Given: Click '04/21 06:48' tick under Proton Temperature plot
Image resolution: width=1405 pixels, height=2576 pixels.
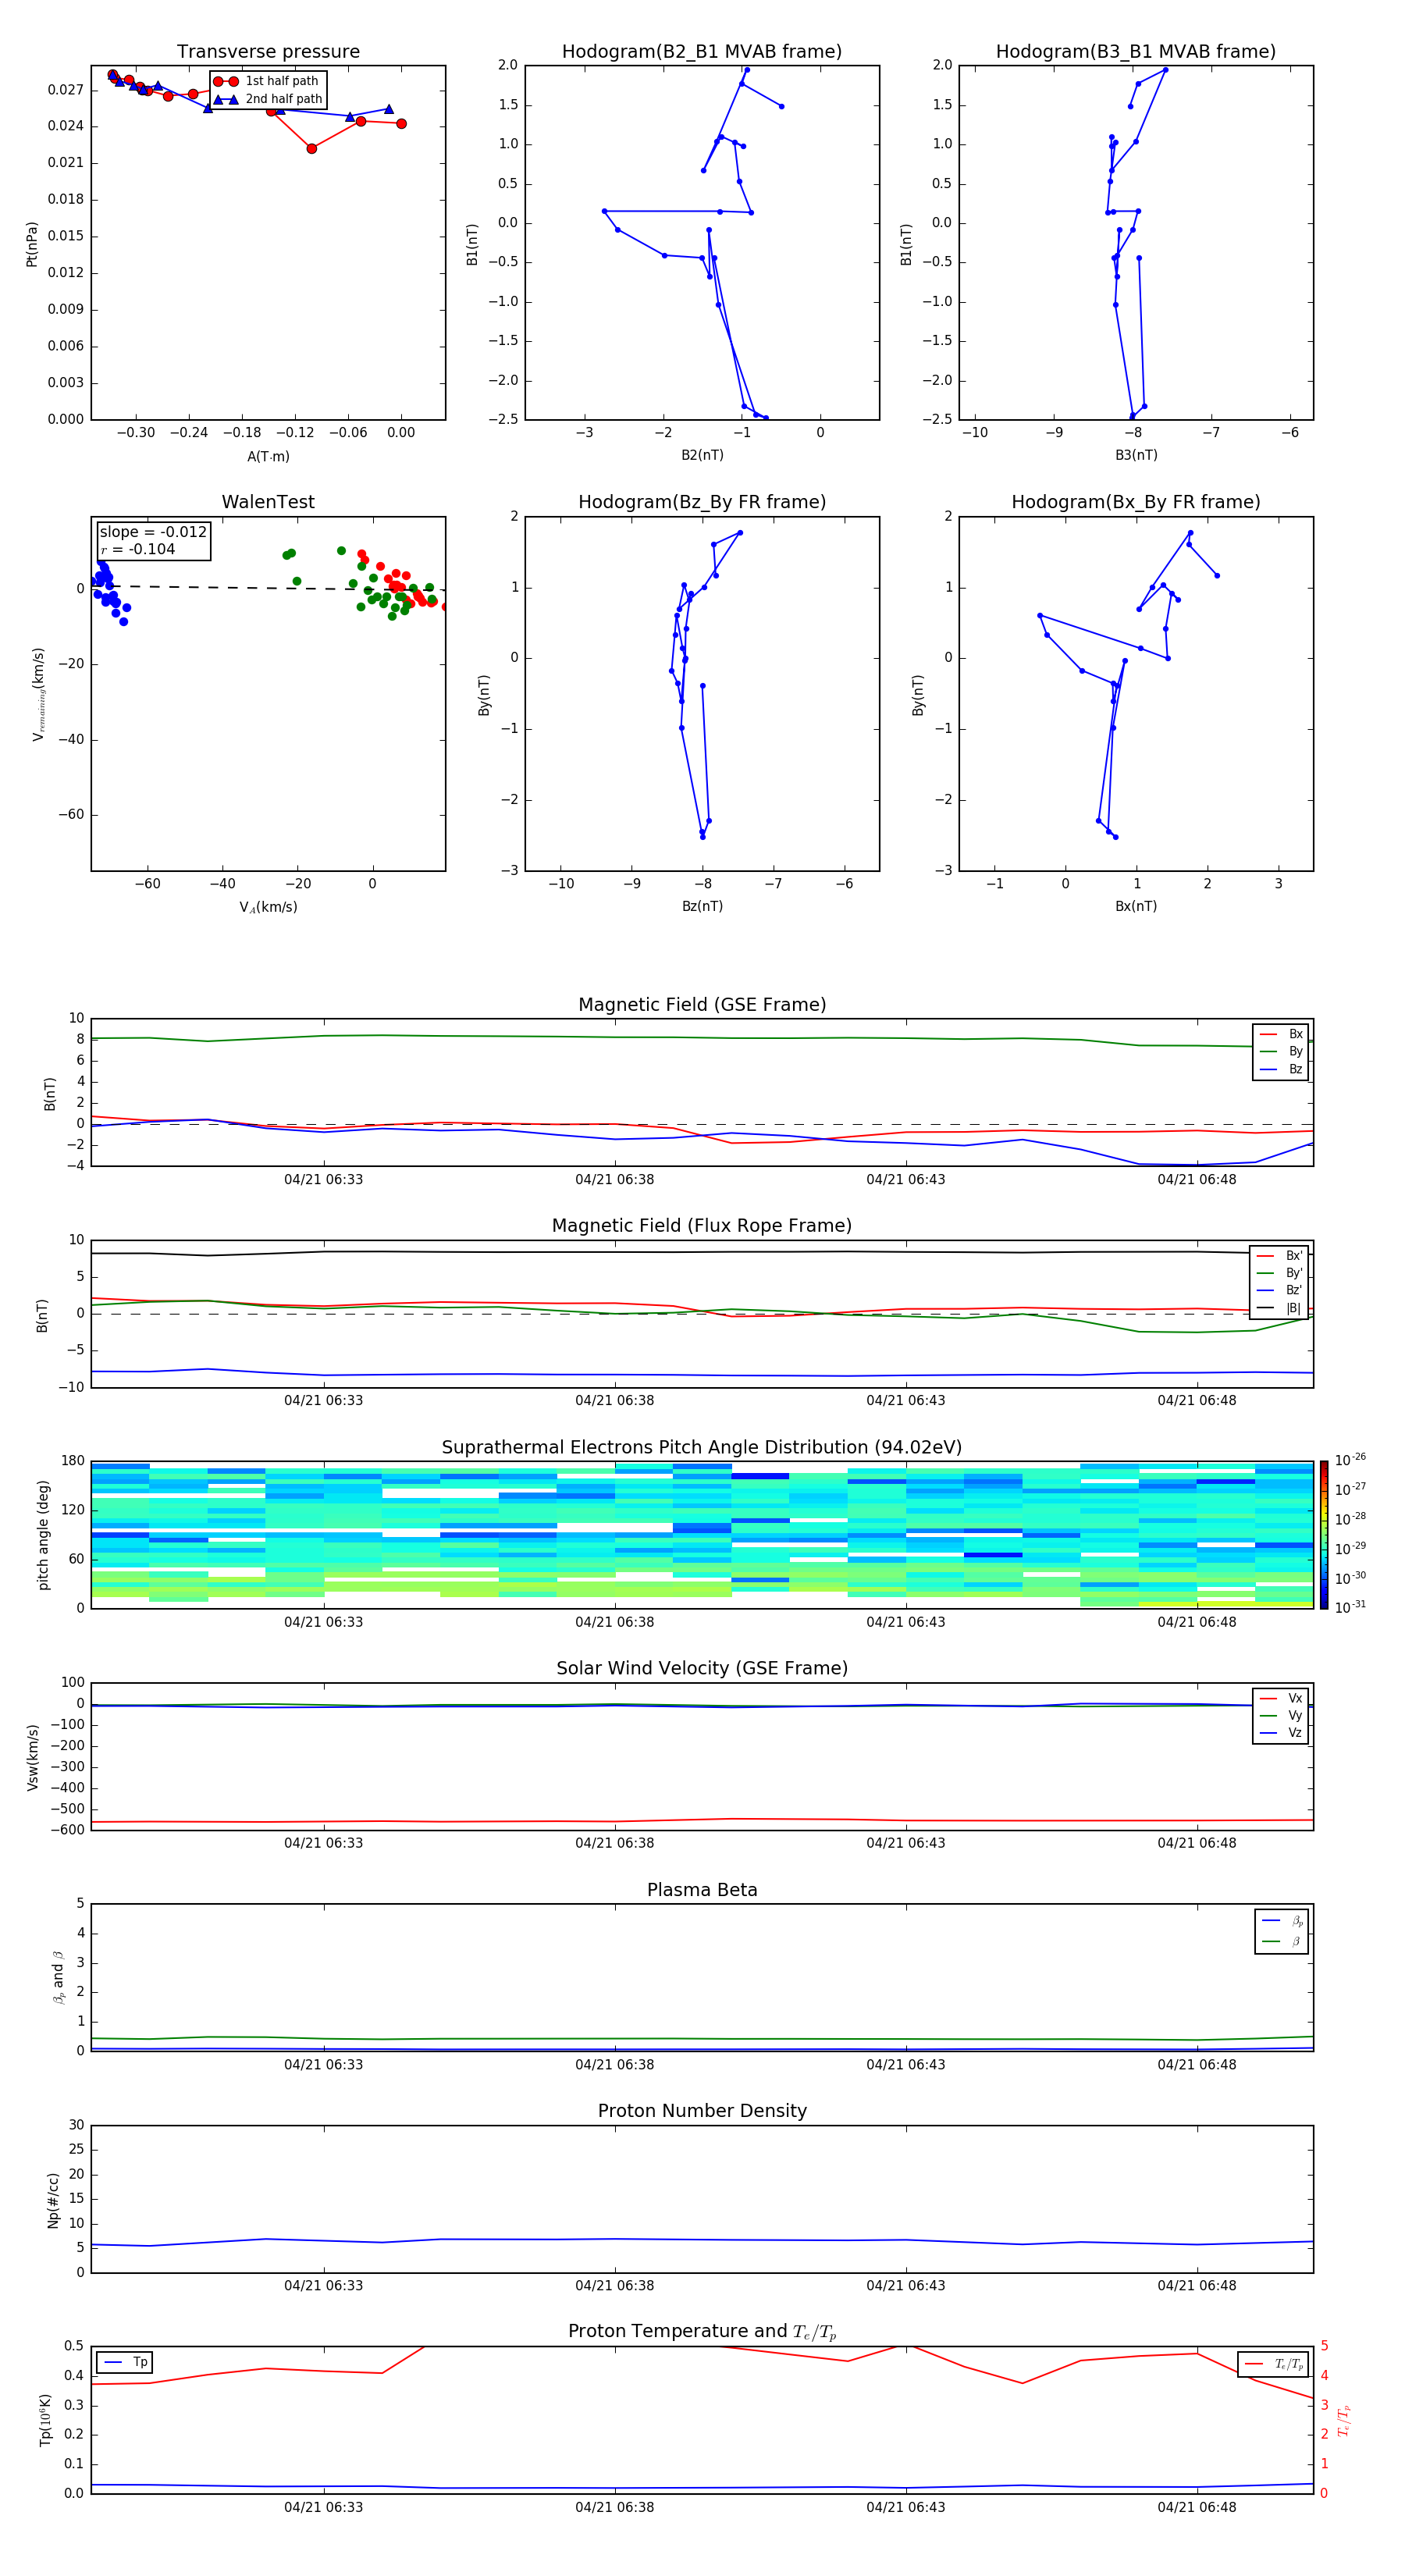Looking at the screenshot, I should point(1196,2507).
